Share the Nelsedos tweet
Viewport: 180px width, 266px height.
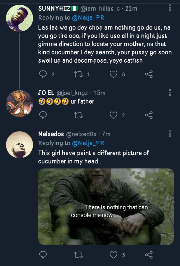(x=148, y=255)
